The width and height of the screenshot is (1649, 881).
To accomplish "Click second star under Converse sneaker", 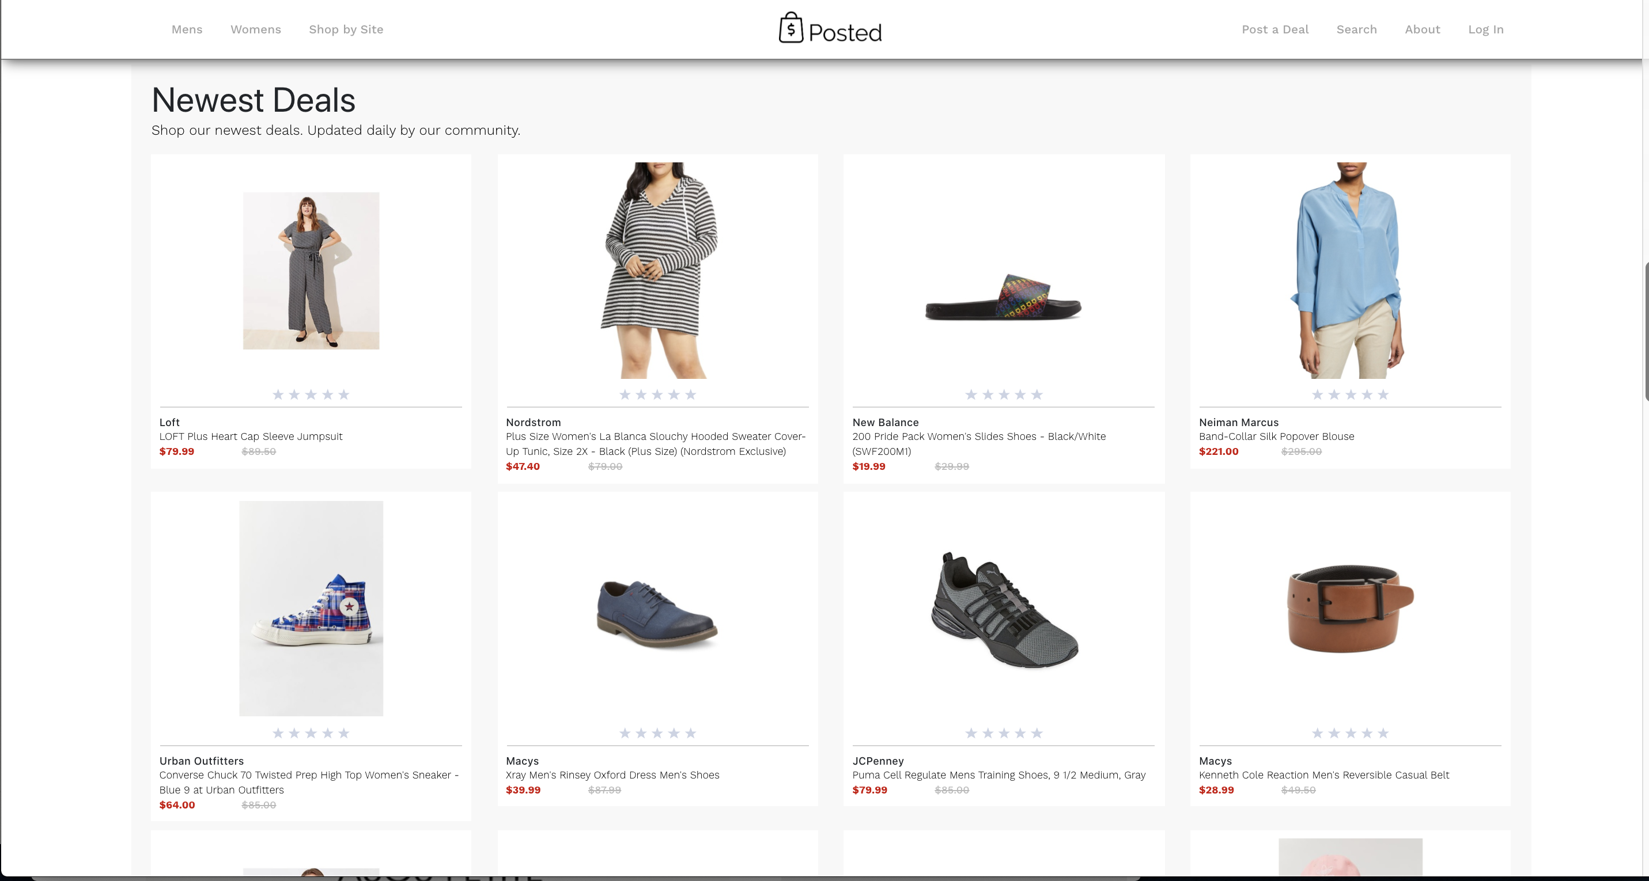I will [294, 733].
